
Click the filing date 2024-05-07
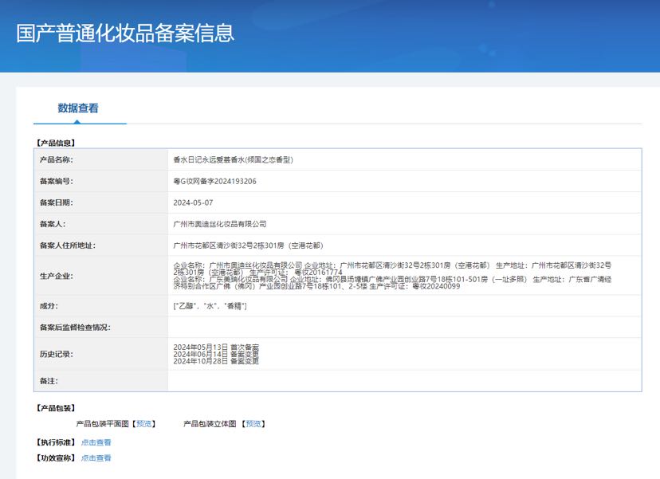coord(193,202)
